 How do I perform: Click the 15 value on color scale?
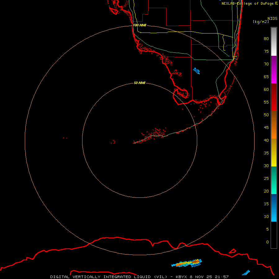tap(266, 204)
